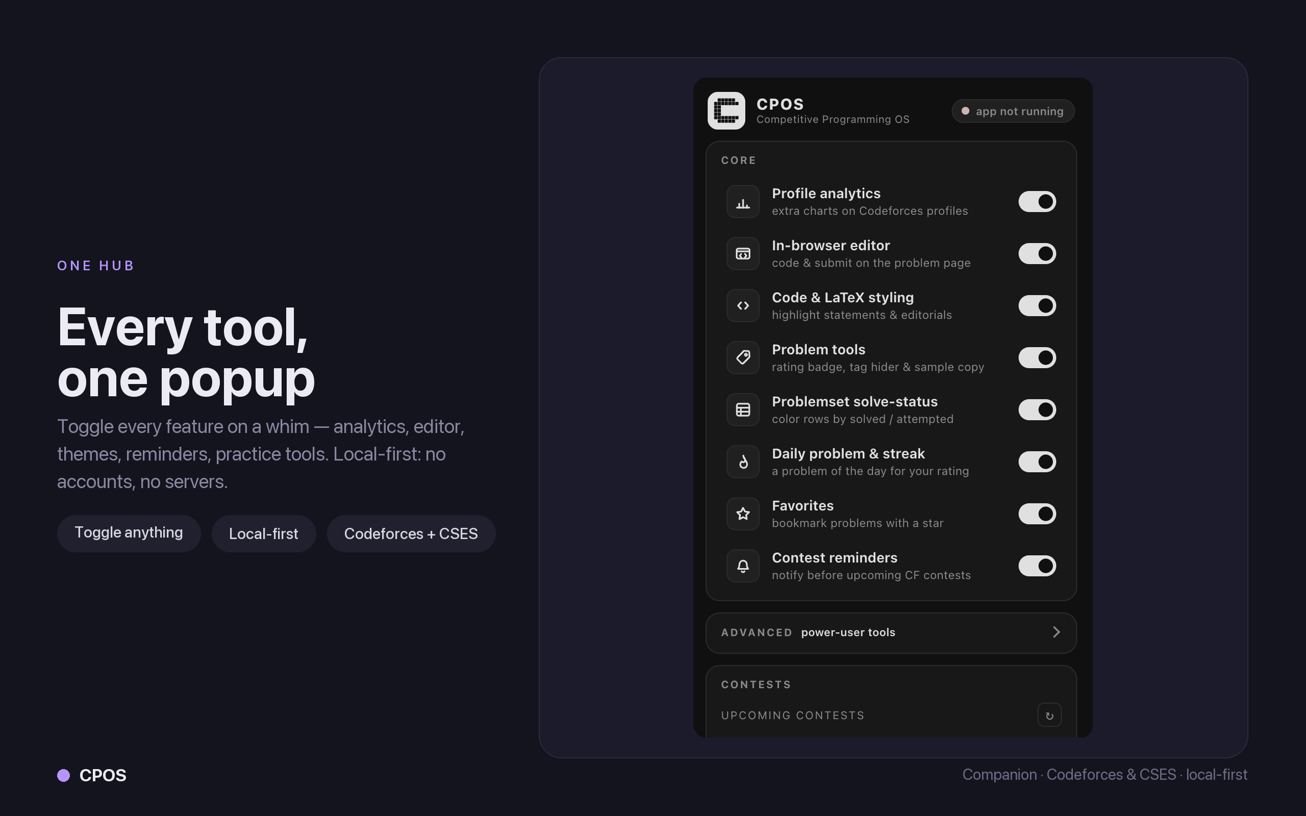
Task: Expand the Advanced power-user tools chevron
Action: pyautogui.click(x=1056, y=632)
